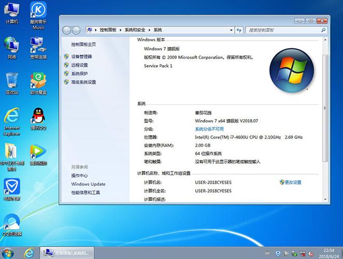
Task: Click the Service Pack 1 text
Action: click(158, 66)
